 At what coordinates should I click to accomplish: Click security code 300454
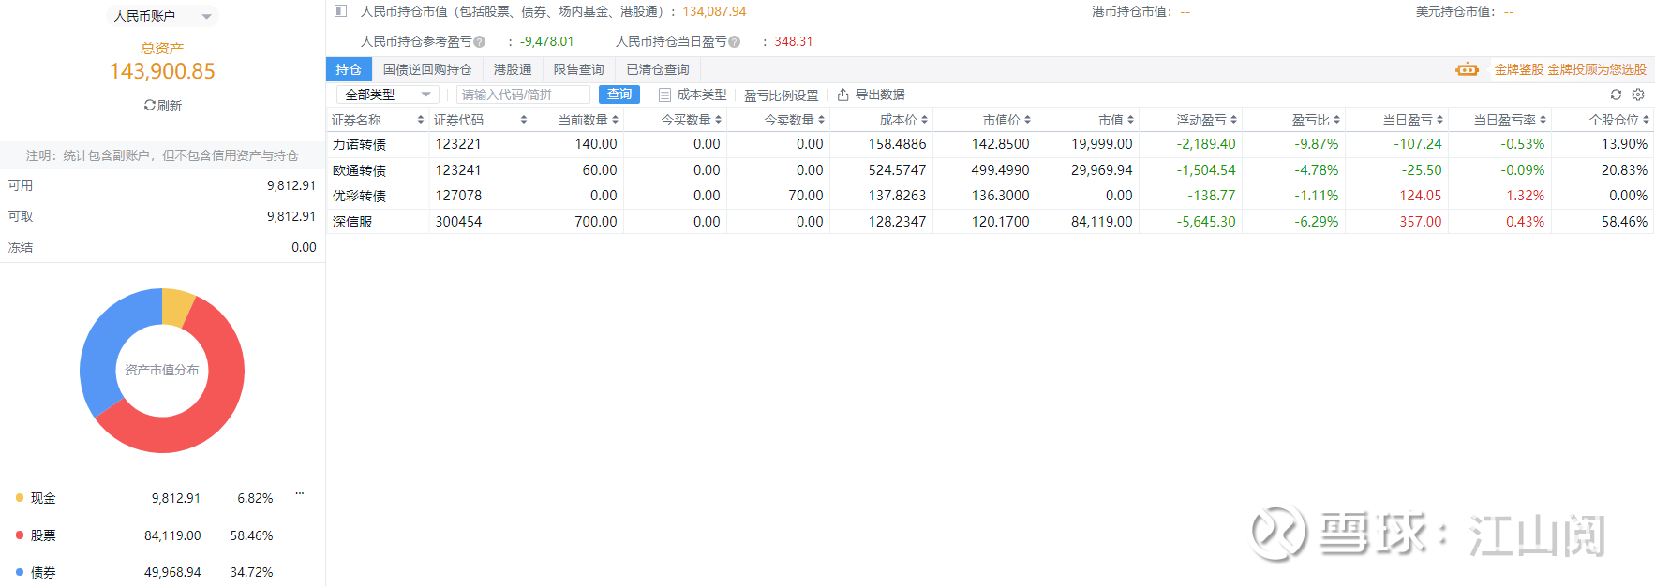458,222
